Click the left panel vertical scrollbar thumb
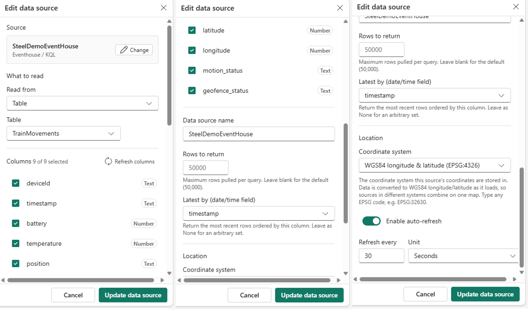 pos(169,75)
